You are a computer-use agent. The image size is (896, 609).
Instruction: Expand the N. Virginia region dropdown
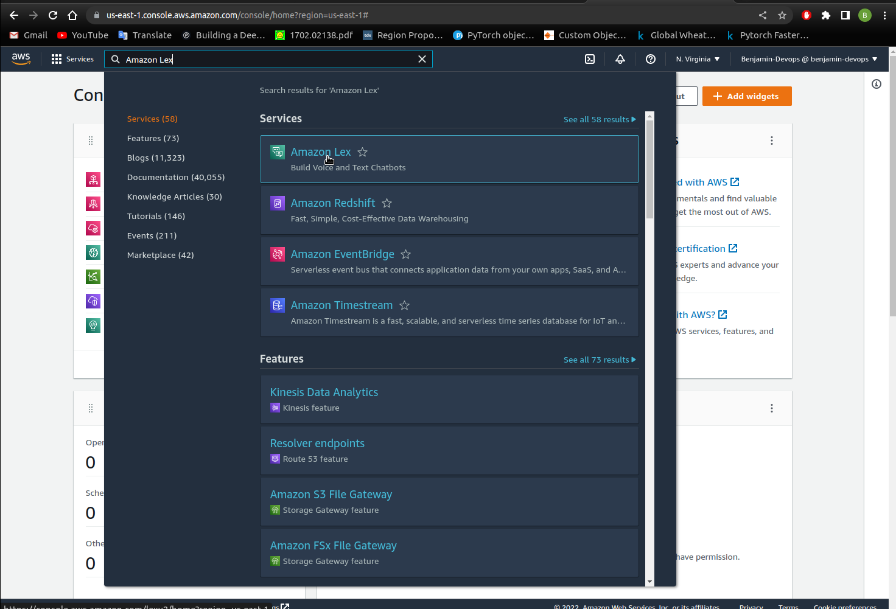pyautogui.click(x=698, y=59)
